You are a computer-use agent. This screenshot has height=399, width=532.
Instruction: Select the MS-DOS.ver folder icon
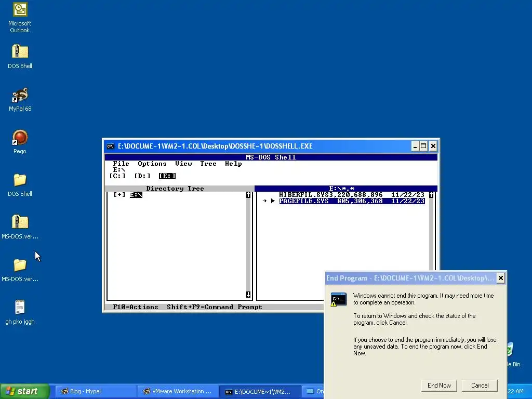[x=20, y=265]
